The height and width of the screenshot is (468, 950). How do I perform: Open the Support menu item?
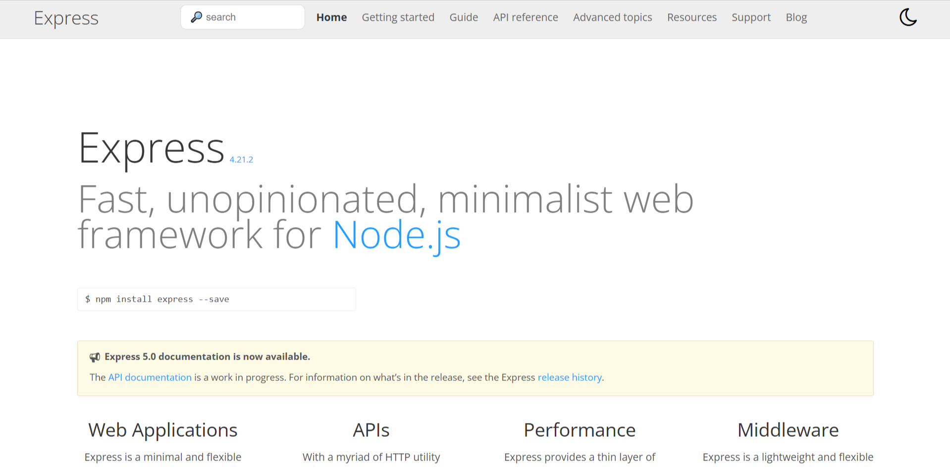(751, 17)
